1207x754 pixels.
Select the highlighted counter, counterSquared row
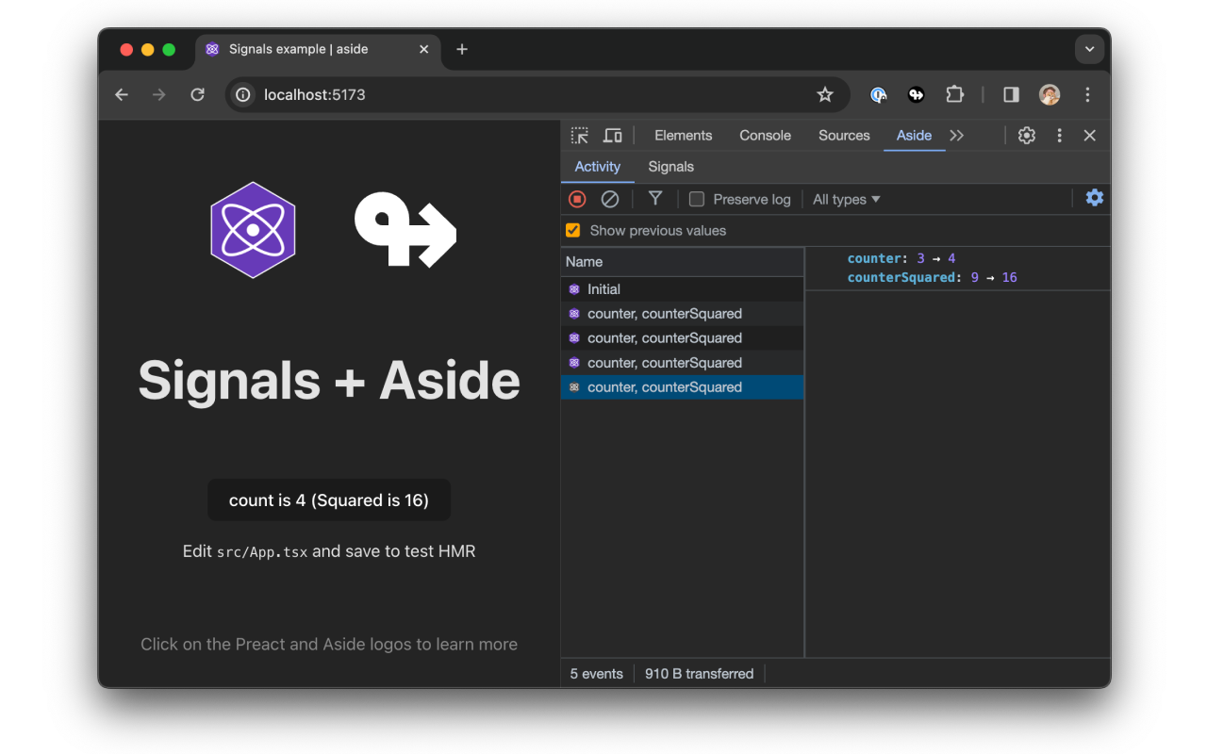(683, 387)
